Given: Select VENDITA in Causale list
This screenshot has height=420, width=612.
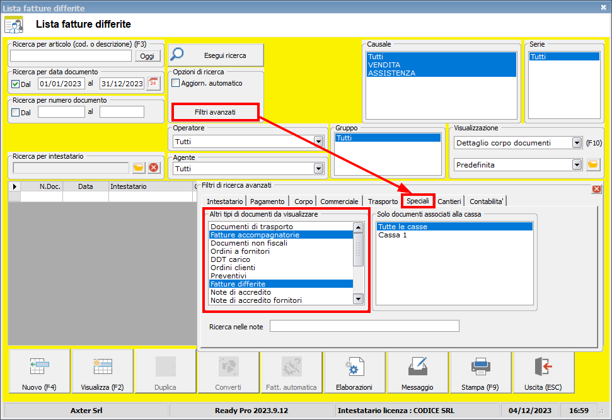Looking at the screenshot, I should click(x=441, y=65).
